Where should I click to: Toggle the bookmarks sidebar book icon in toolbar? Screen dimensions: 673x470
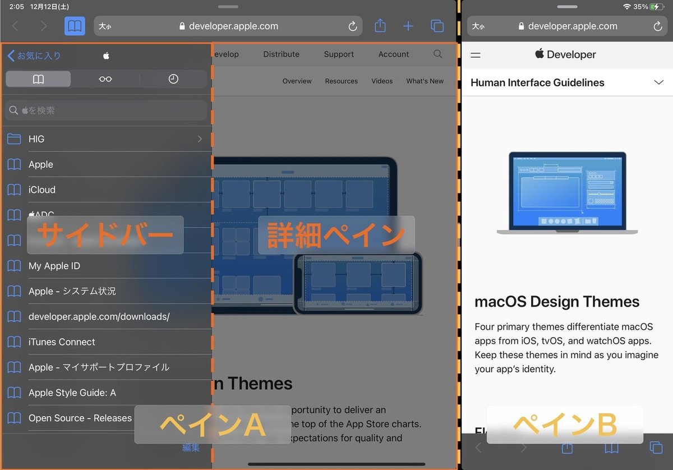75,26
